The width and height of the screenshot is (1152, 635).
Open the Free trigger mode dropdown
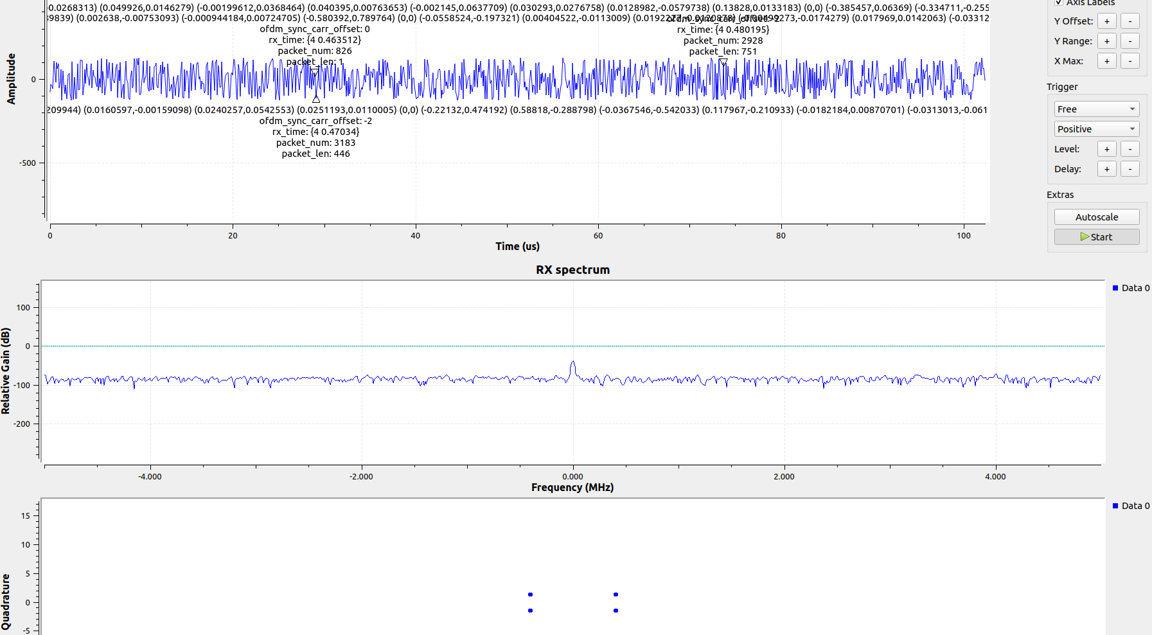click(x=1096, y=108)
